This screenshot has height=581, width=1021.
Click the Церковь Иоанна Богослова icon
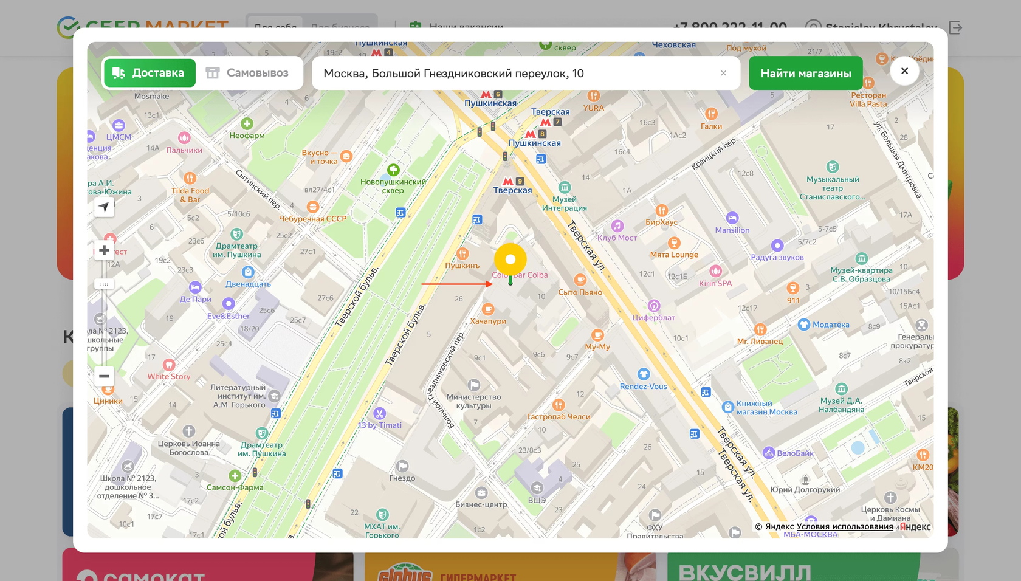click(x=189, y=431)
